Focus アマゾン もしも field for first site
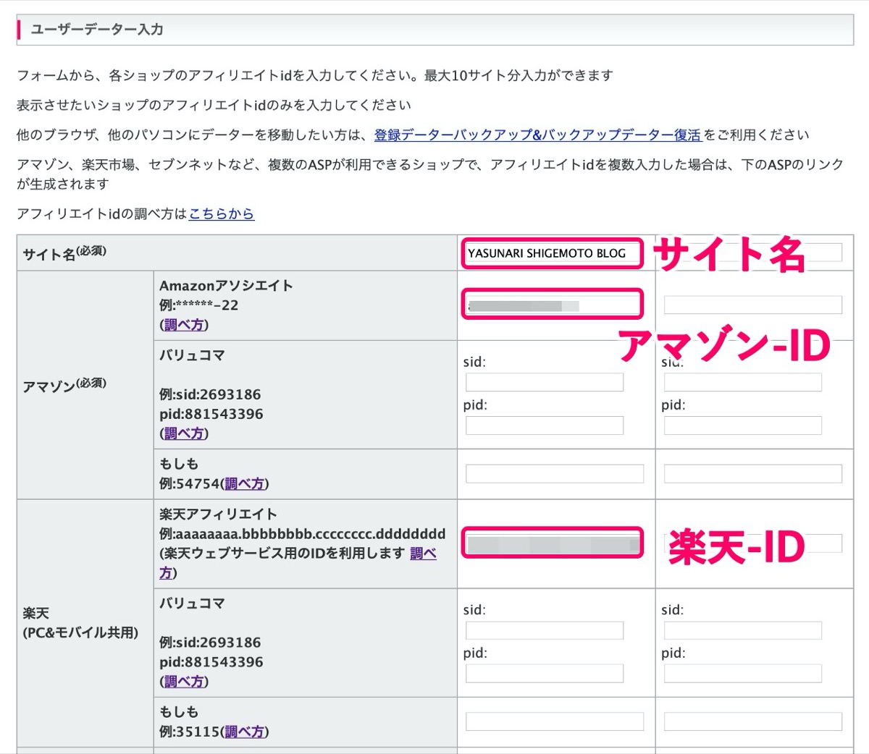The width and height of the screenshot is (869, 754). coord(555,474)
